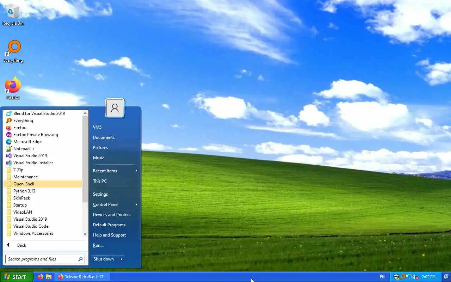Viewport: 451px width, 282px height.
Task: Expand the Startup folder
Action: click(x=43, y=205)
